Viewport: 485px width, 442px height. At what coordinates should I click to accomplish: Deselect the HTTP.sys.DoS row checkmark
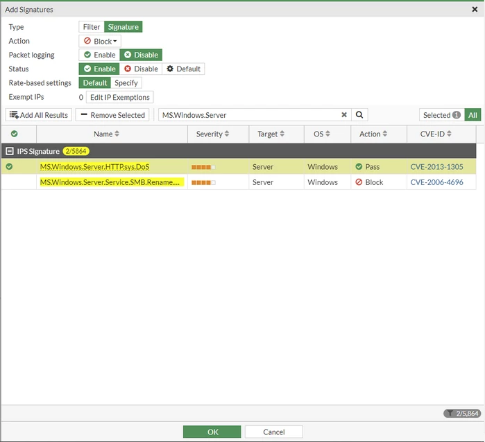9,167
